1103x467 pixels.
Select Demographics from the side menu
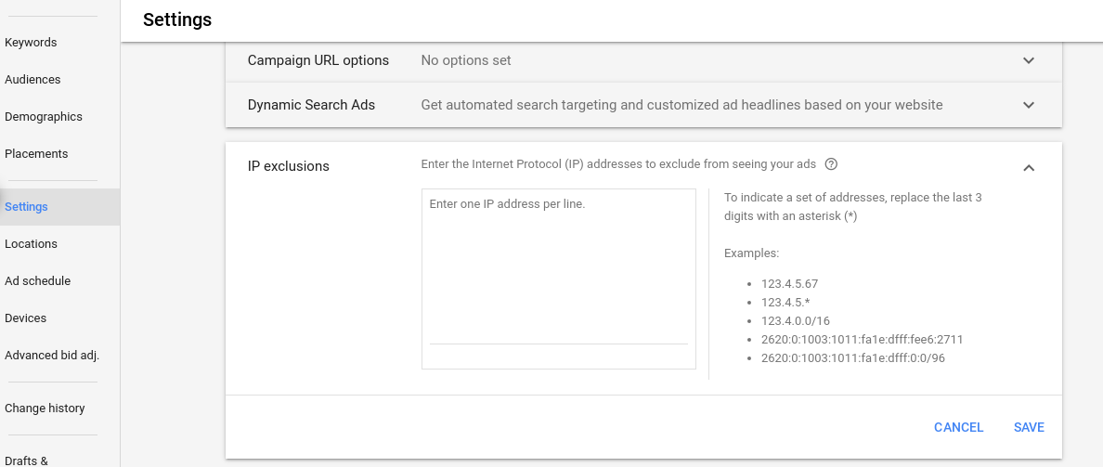pos(44,117)
